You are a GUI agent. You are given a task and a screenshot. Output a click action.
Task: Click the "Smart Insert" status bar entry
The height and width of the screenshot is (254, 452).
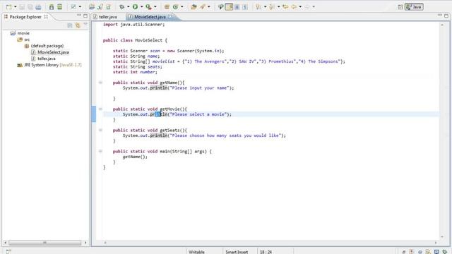coord(237,252)
